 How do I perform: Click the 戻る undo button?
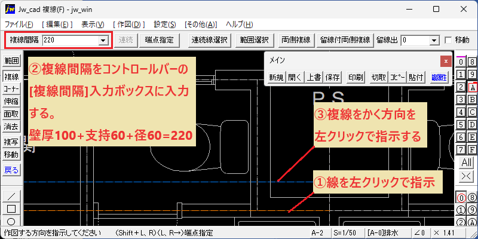click(11, 170)
